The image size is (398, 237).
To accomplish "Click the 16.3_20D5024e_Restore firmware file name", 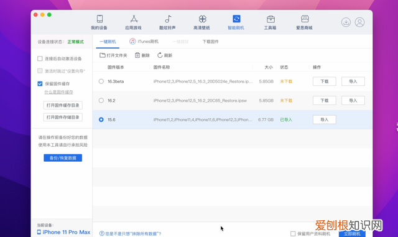I will (203, 81).
